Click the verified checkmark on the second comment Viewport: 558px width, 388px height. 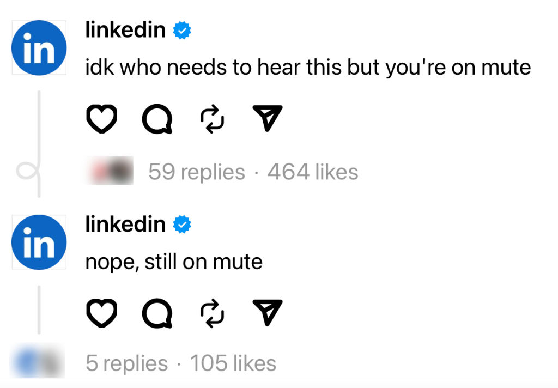tap(180, 223)
